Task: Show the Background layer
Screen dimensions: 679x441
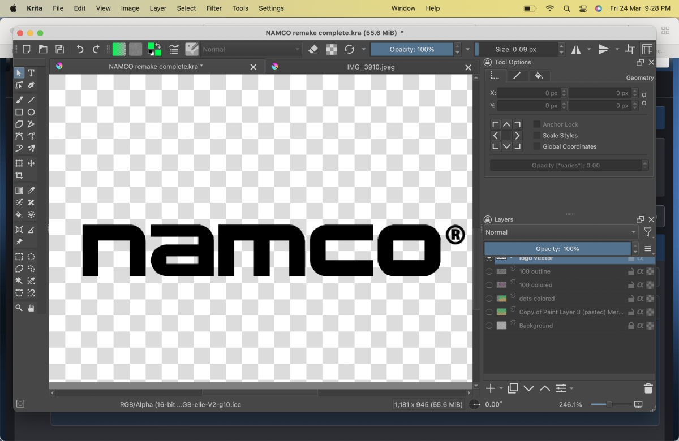Action: pos(489,326)
